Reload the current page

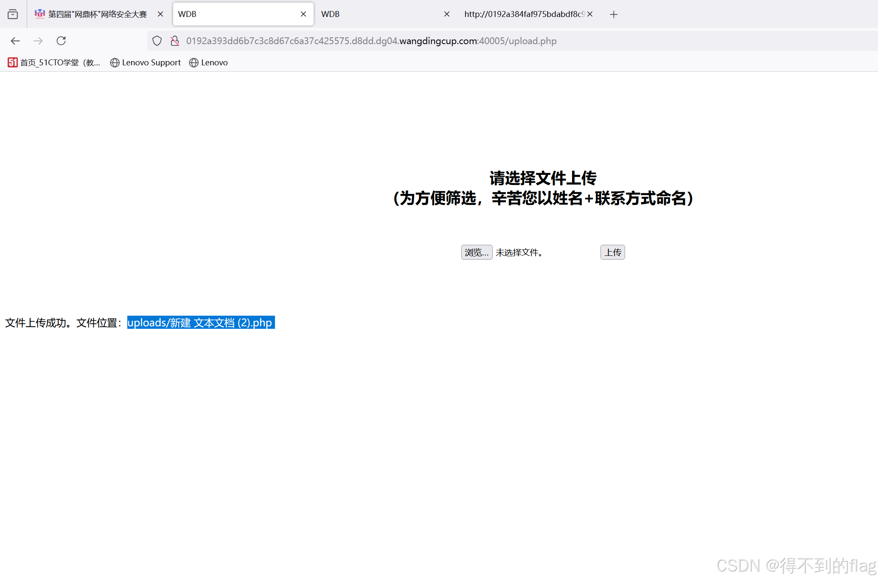[x=61, y=41]
